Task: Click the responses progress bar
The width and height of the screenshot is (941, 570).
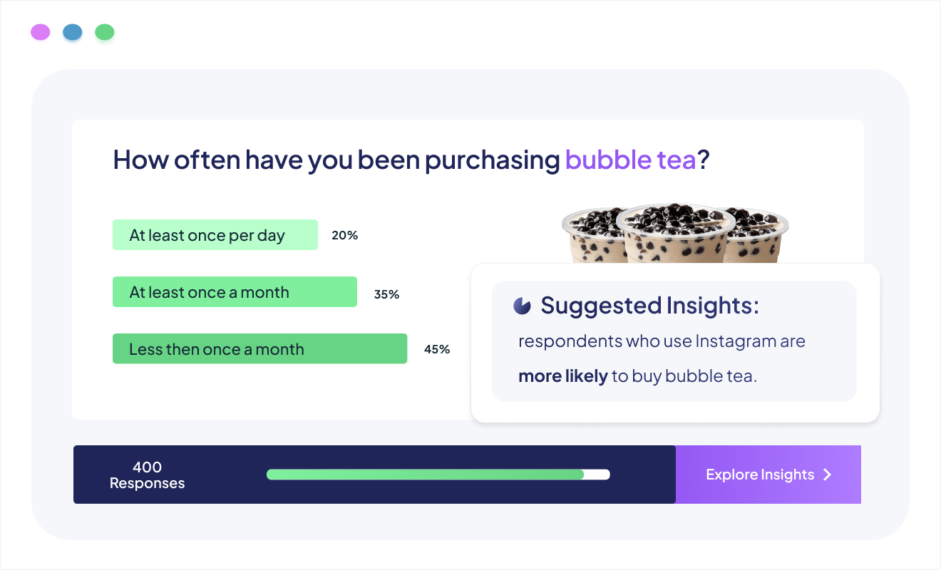Action: (438, 475)
